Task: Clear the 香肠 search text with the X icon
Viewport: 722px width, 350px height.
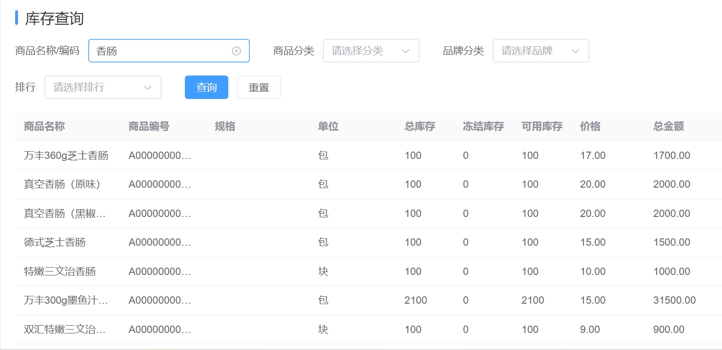Action: tap(236, 51)
